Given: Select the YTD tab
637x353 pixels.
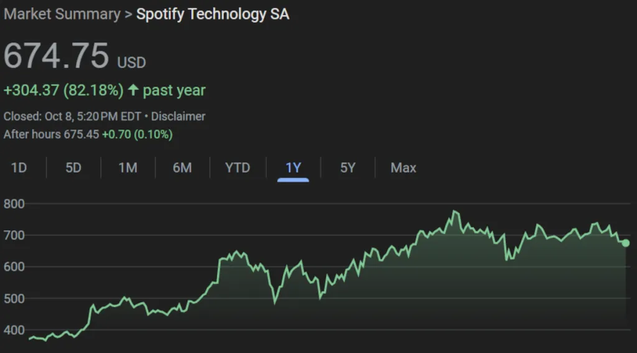Looking at the screenshot, I should click(237, 167).
